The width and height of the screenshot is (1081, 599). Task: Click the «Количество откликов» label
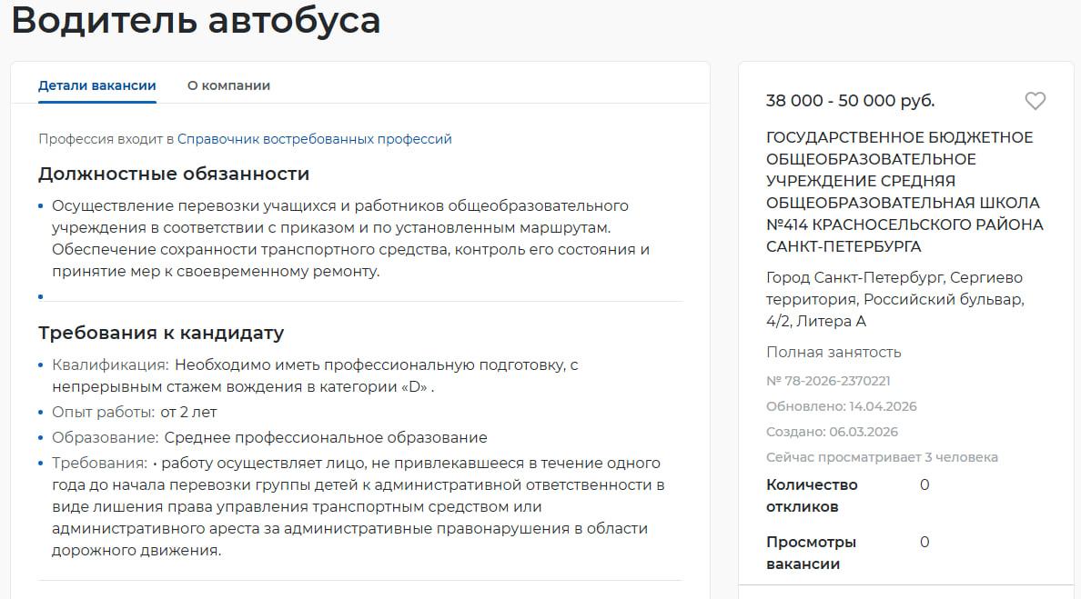[x=812, y=495]
